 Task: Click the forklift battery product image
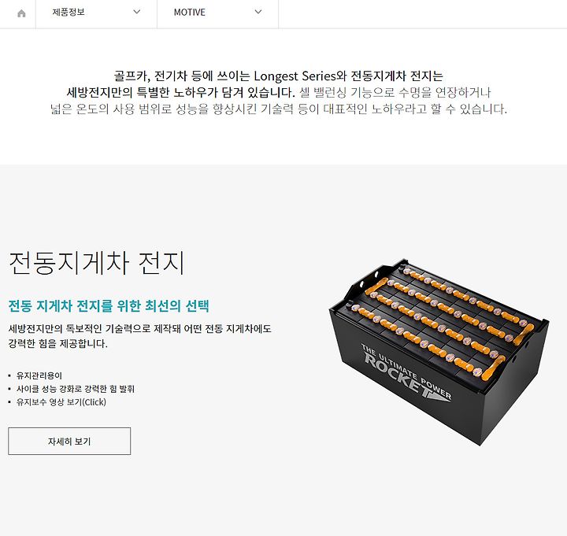(439, 352)
